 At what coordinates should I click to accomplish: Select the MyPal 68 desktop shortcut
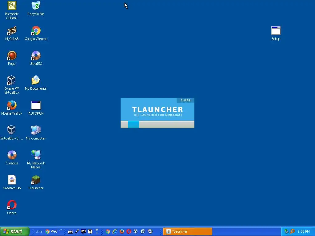tap(12, 33)
